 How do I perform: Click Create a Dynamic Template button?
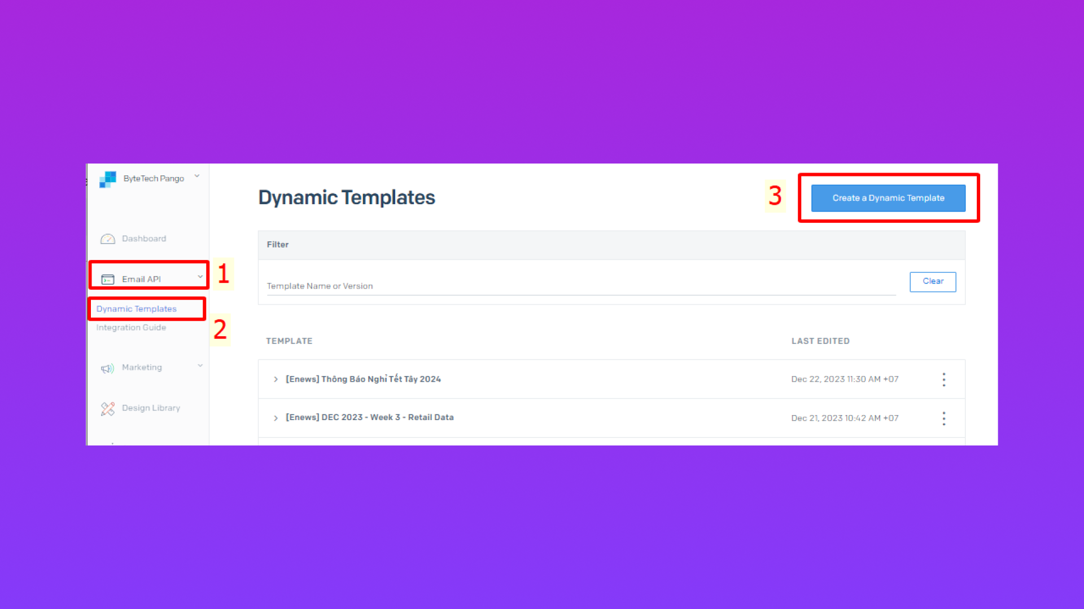[888, 198]
